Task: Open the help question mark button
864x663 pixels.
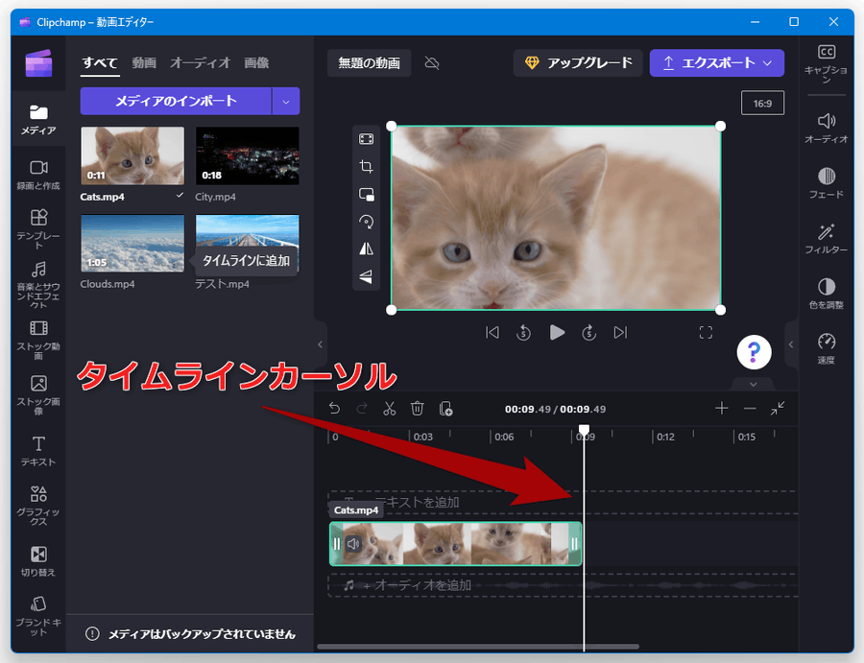Action: tap(754, 352)
